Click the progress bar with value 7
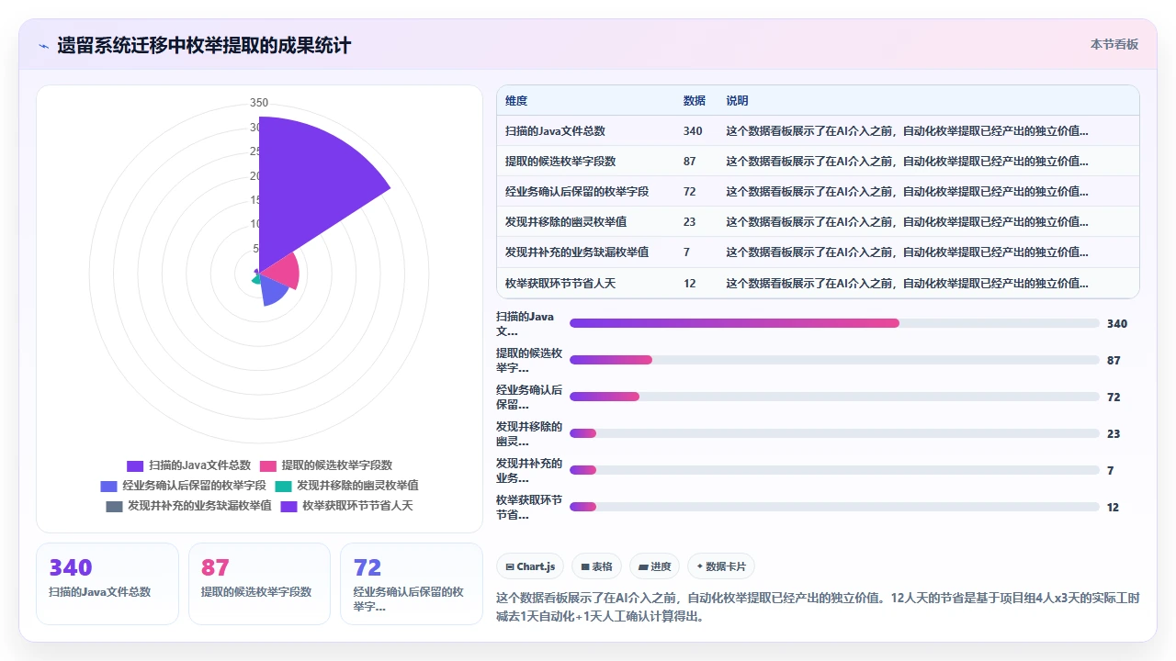This screenshot has height=661, width=1176. coord(834,470)
